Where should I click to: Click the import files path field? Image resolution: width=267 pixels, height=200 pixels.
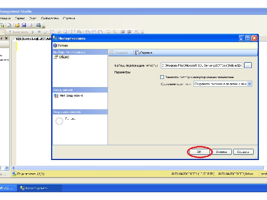tap(201, 66)
